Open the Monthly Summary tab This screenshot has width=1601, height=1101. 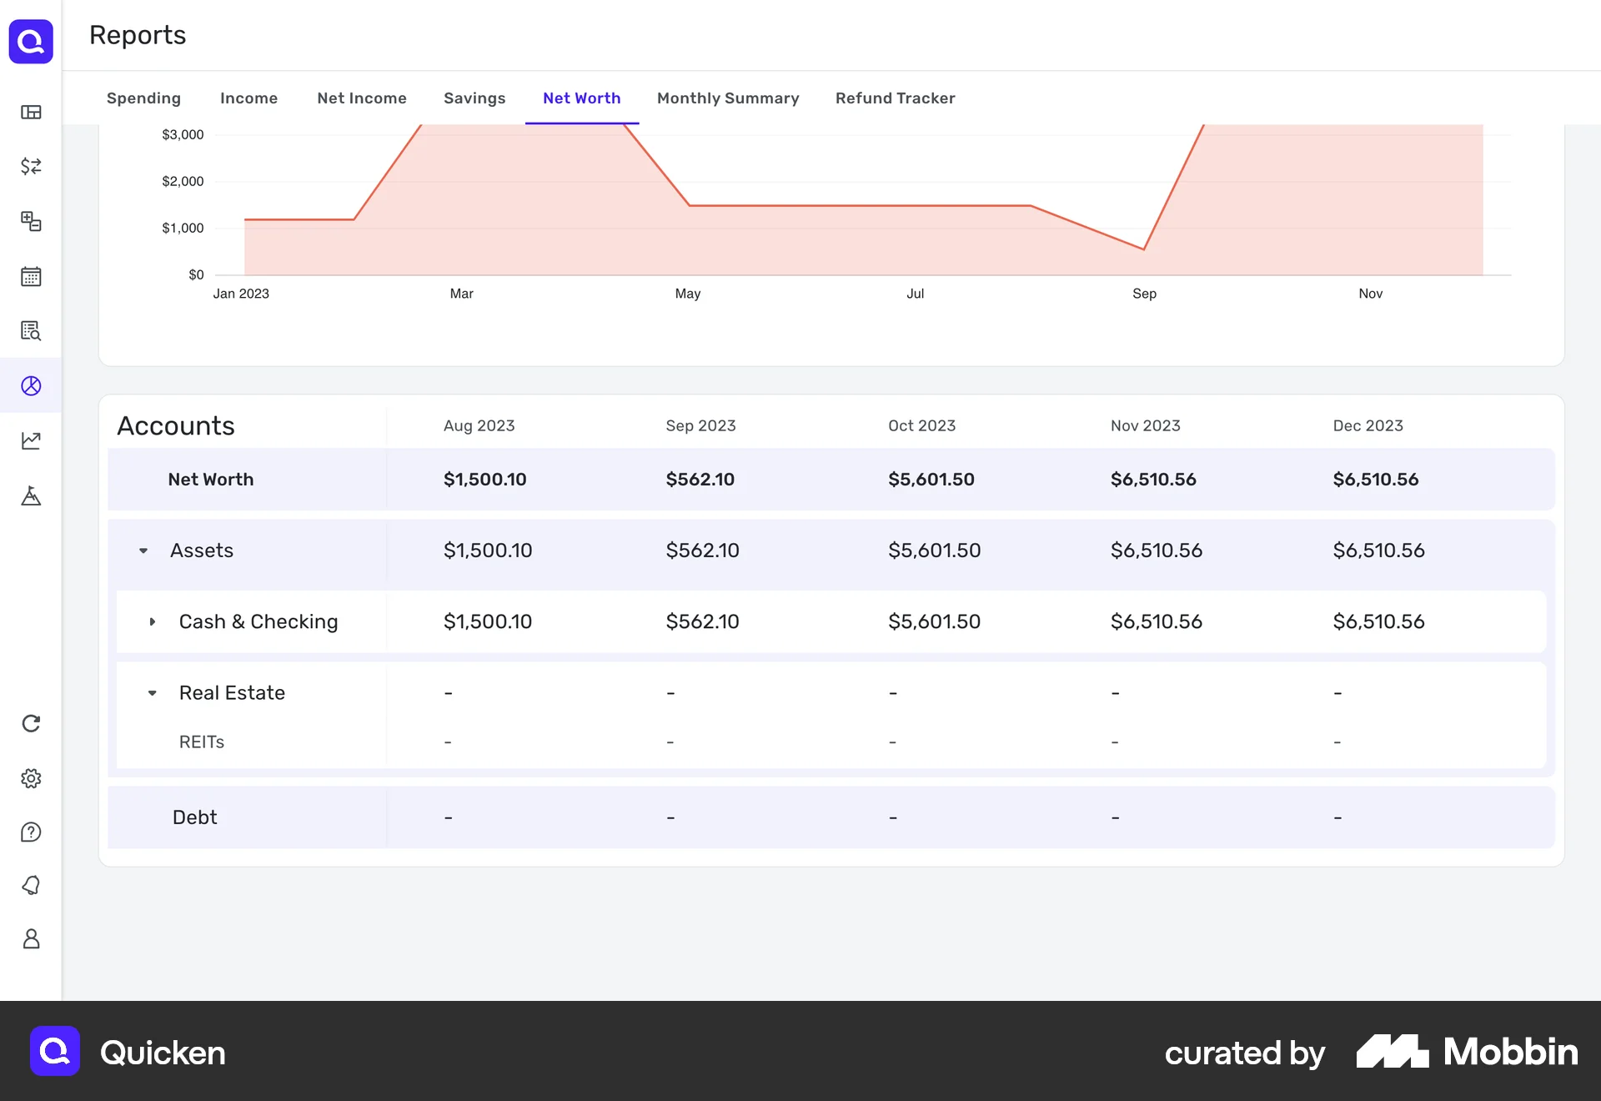coord(727,98)
